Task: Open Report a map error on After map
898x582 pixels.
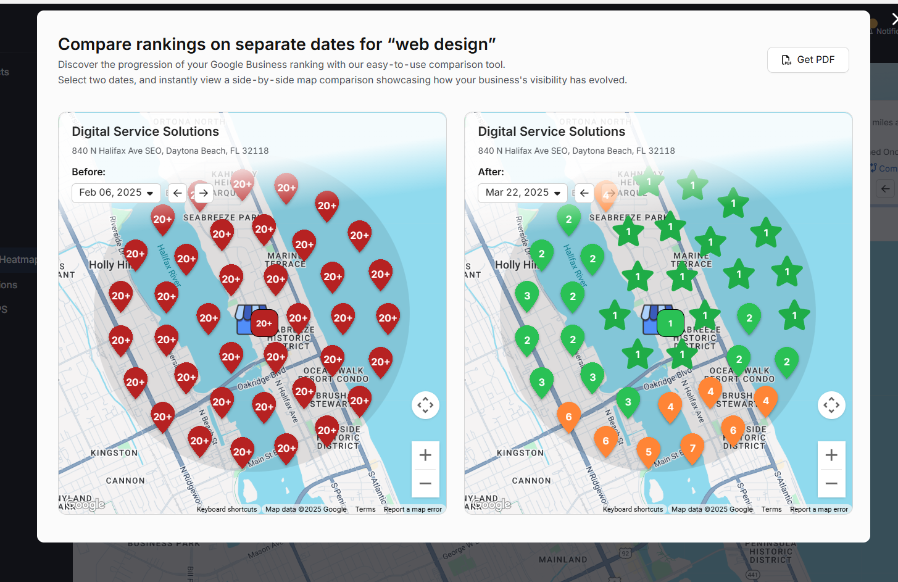Action: (818, 509)
